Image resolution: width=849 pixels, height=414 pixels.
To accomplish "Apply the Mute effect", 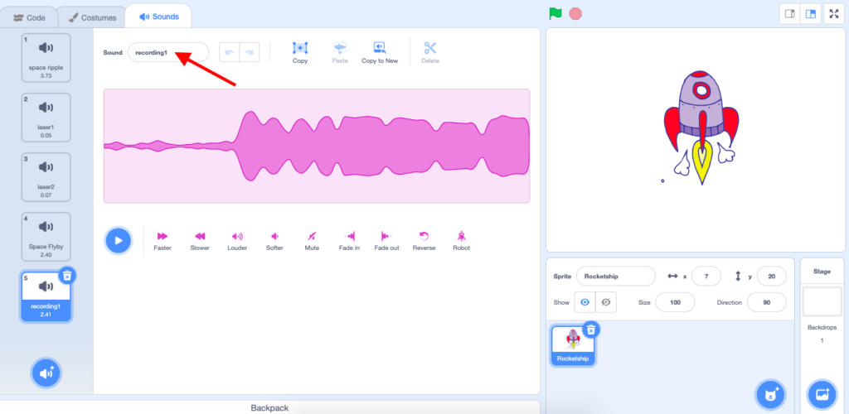I will coord(312,241).
